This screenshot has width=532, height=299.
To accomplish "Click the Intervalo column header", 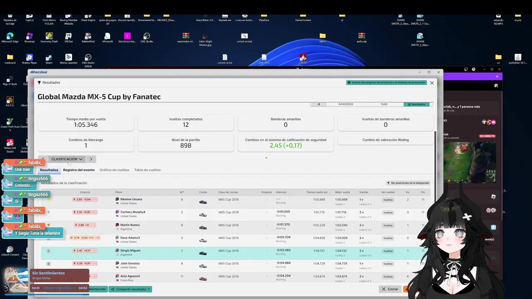I will [x=281, y=192].
